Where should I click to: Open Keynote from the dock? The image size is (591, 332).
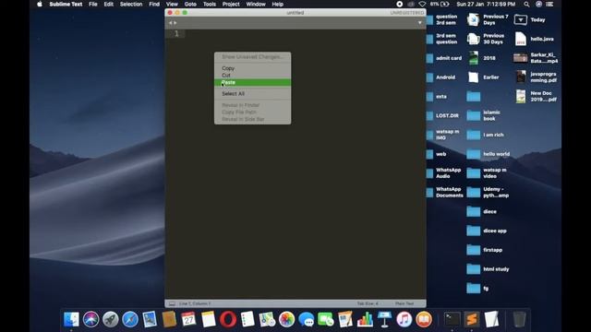[385, 320]
